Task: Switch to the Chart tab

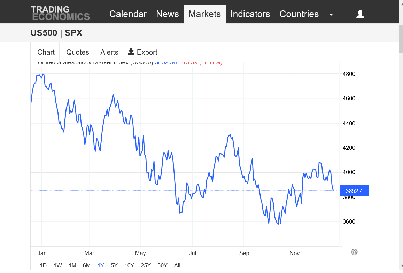Action: tap(46, 52)
